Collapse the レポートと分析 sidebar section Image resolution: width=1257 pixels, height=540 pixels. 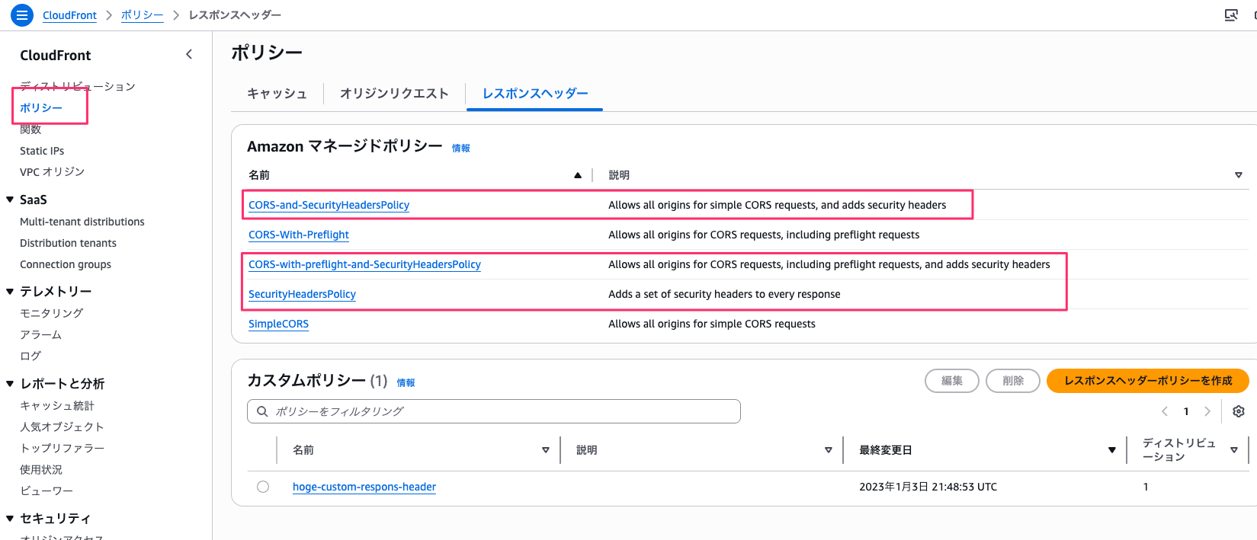pyautogui.click(x=10, y=383)
